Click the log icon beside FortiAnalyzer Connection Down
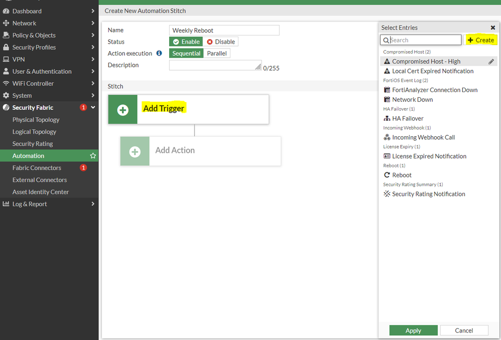Viewport: 501px width, 340px height. (x=387, y=90)
